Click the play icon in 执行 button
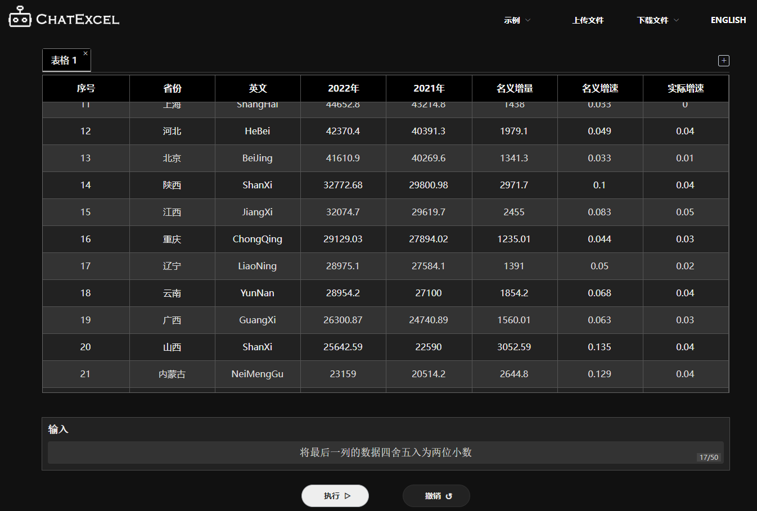 (348, 496)
